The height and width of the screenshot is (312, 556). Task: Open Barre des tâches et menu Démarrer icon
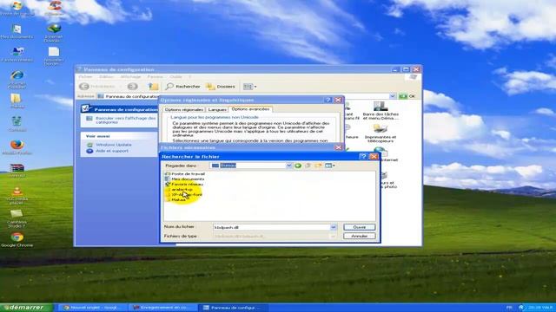point(381,111)
